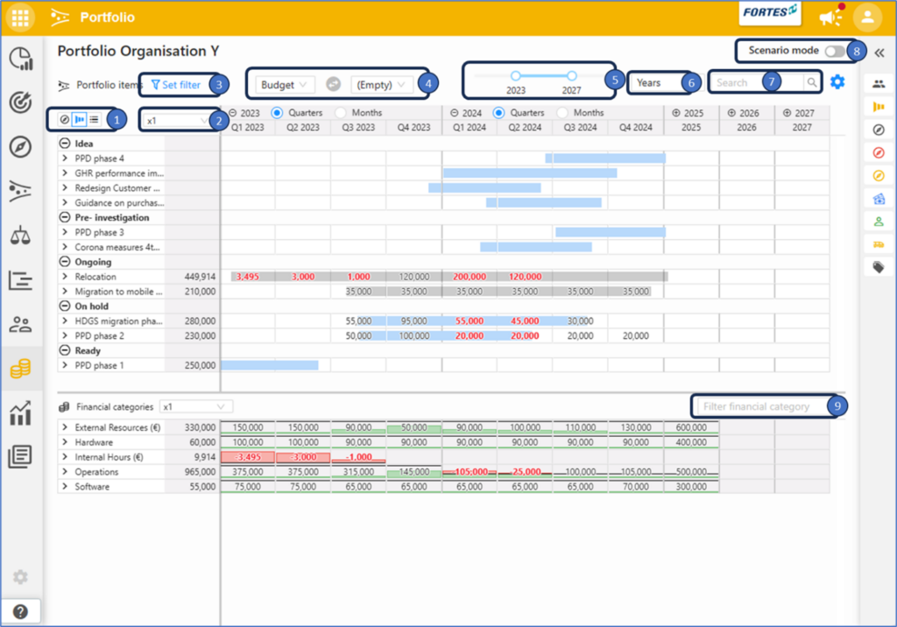Image resolution: width=897 pixels, height=627 pixels.
Task: Collapse the 2023 year column
Action: coord(233,113)
